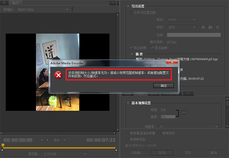This screenshot has width=229, height=158.
Task: Click the 确定 button in error dialog
Action: click(x=163, y=86)
